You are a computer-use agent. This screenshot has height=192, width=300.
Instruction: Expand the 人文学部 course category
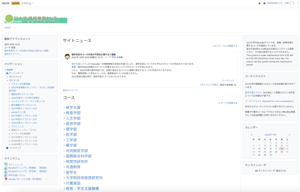click(x=64, y=118)
